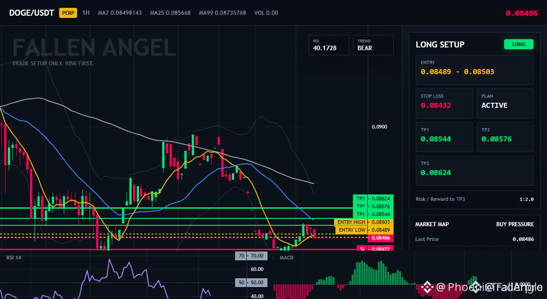The height and width of the screenshot is (299, 547).
Task: Click the RSI 50 level tag
Action: click(x=251, y=282)
